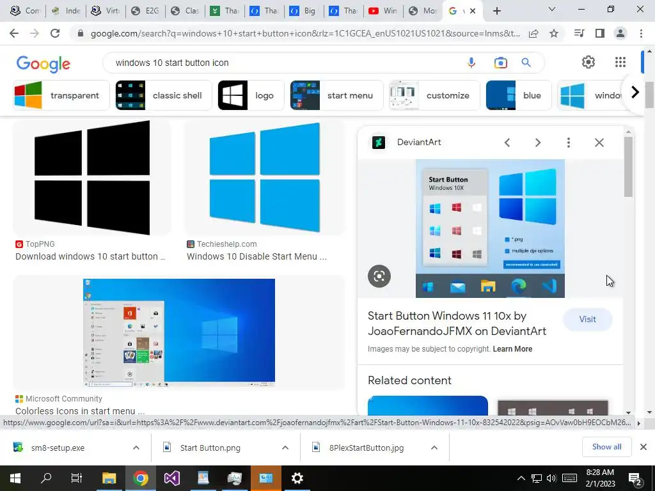Open the tab search dropdown chevron
655x491 pixels.
(x=552, y=9)
